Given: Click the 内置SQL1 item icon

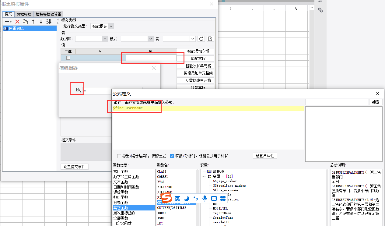Looking at the screenshot, I should click(5, 28).
